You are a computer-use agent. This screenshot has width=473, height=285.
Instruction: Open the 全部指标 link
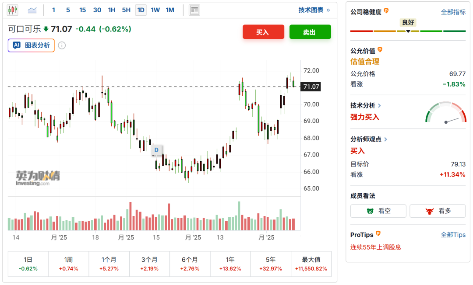pyautogui.click(x=453, y=12)
